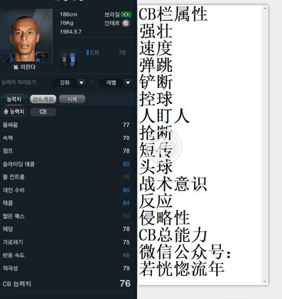Select the right foot rating icon

click(72, 60)
